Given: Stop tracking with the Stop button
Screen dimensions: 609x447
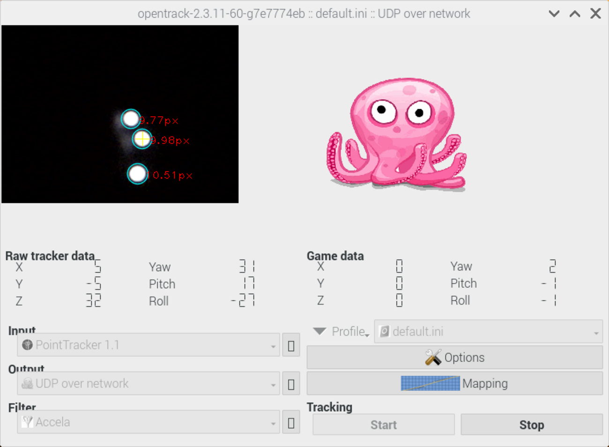Looking at the screenshot, I should pyautogui.click(x=532, y=425).
